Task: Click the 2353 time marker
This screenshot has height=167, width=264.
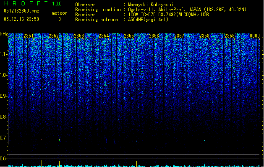Action: (x=79, y=36)
